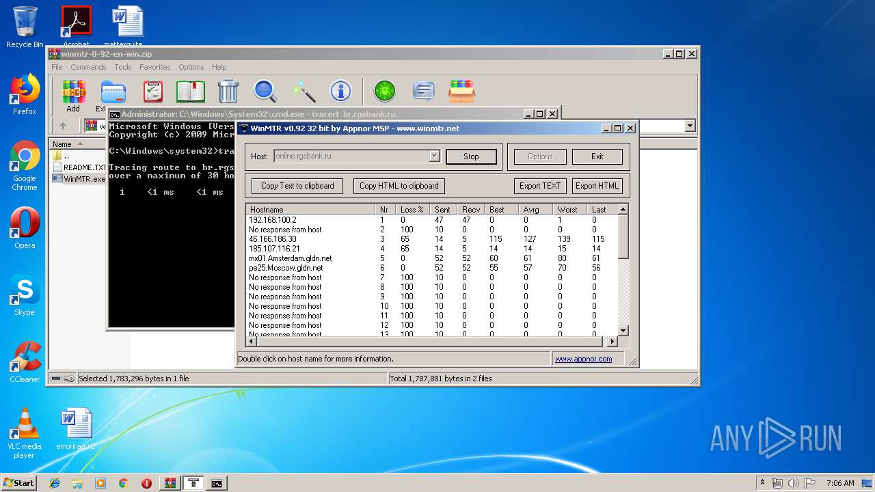Select the CCleaner desktop shortcut
The height and width of the screenshot is (492, 875).
pos(25,363)
